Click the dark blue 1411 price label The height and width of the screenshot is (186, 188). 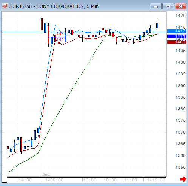(177, 37)
